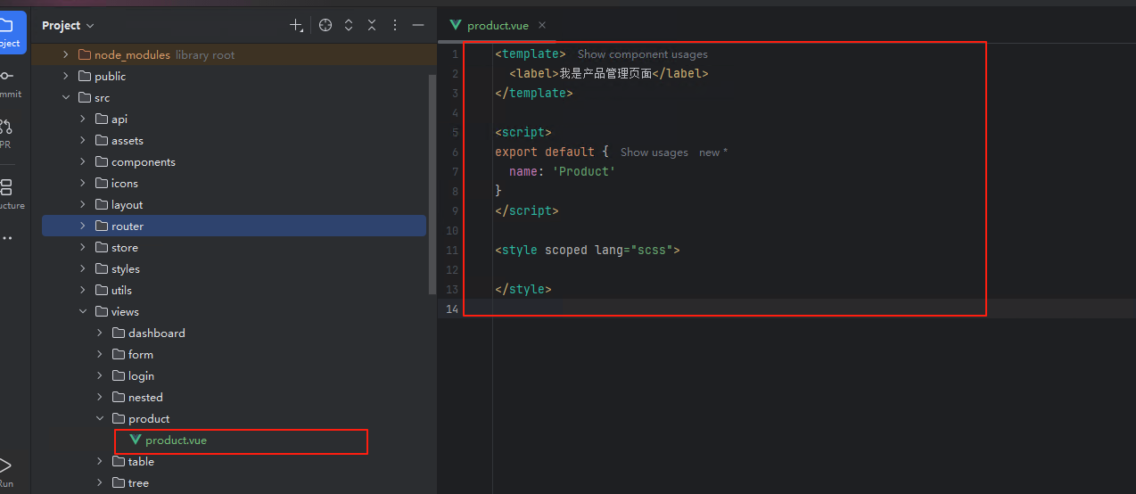Close the product.vue tab
Viewport: 1136px width, 494px height.
tap(542, 26)
